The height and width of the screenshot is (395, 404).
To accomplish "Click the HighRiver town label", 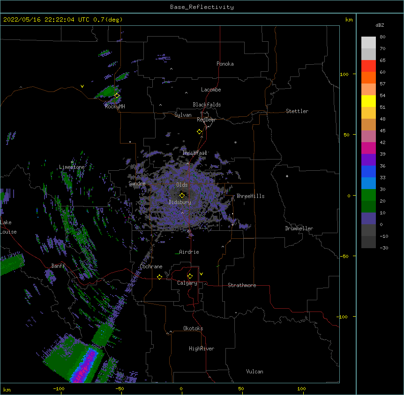I will point(202,349).
